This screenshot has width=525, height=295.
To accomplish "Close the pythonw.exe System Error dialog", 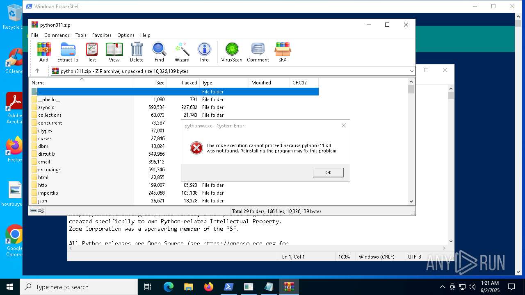I will 344,125.
